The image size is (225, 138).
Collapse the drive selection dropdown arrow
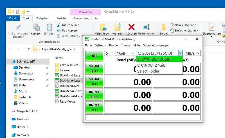pyautogui.click(x=180, y=53)
